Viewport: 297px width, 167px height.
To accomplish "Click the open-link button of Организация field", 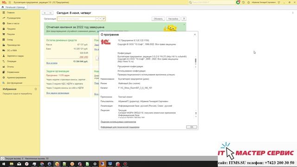I will point(103,19).
